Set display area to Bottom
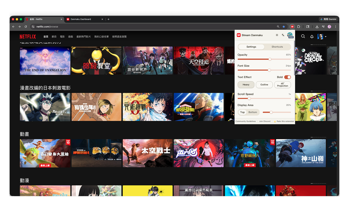The image size is (349, 218). [x=253, y=112]
